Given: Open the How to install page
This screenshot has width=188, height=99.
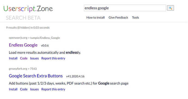Looking at the screenshot, I should tap(95, 18).
